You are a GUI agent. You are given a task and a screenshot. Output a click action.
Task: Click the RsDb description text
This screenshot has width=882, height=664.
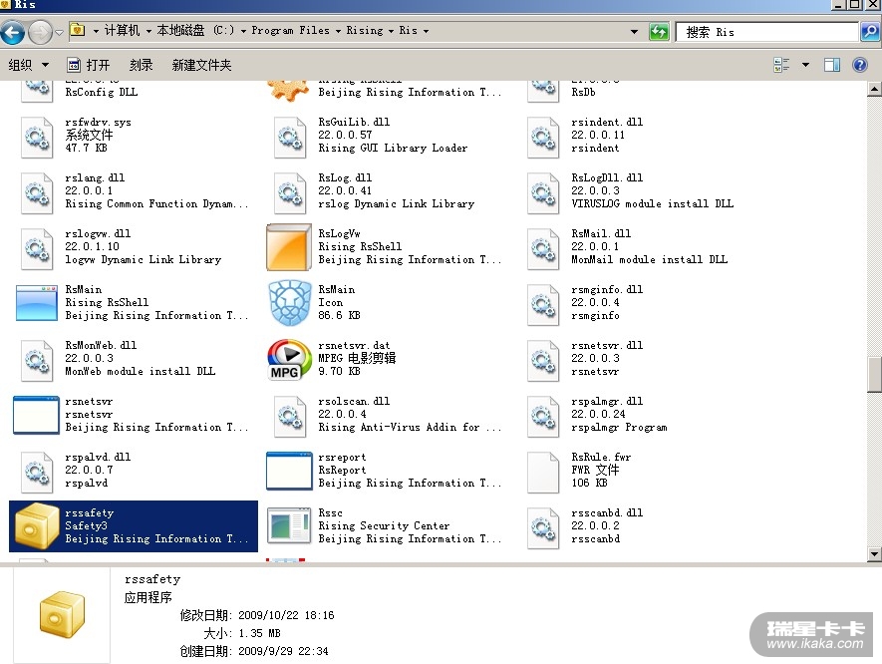(x=583, y=92)
